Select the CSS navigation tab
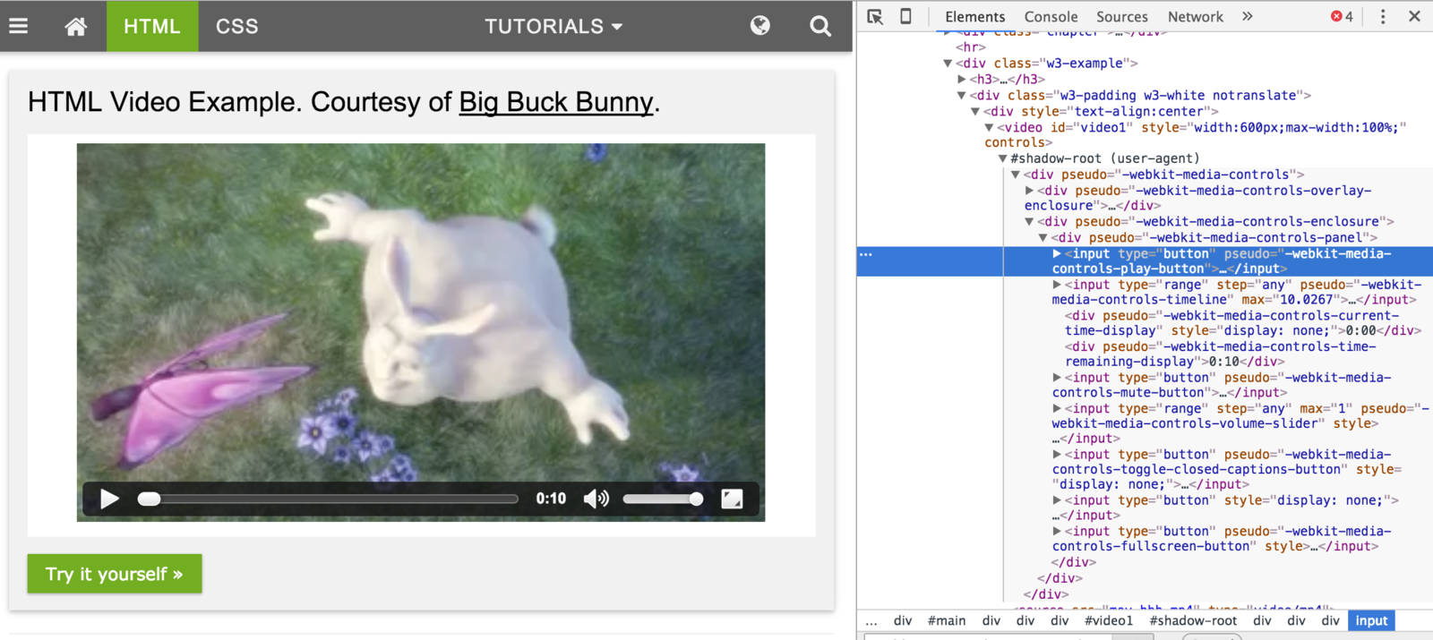Viewport: 1433px width, 640px height. pyautogui.click(x=236, y=26)
